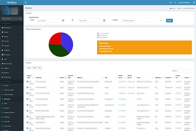
Task: Open the user name menu in top bar
Action: 184,2
